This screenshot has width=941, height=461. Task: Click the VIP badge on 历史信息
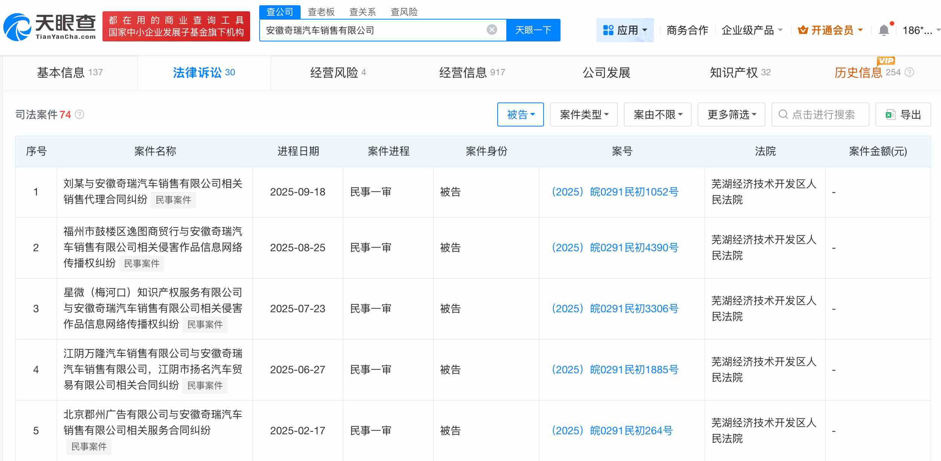click(x=887, y=60)
